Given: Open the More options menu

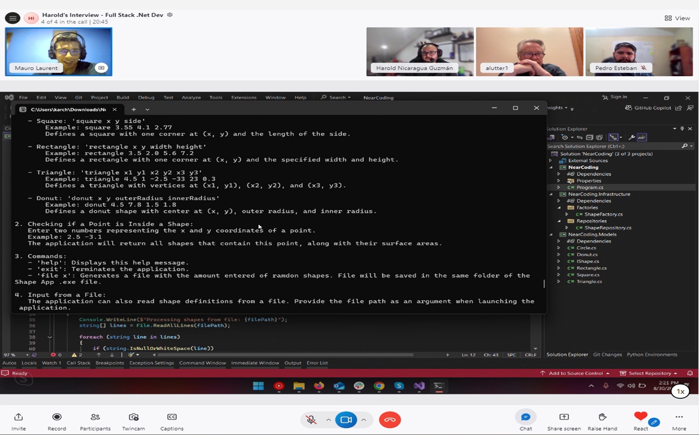Looking at the screenshot, I should point(679,417).
